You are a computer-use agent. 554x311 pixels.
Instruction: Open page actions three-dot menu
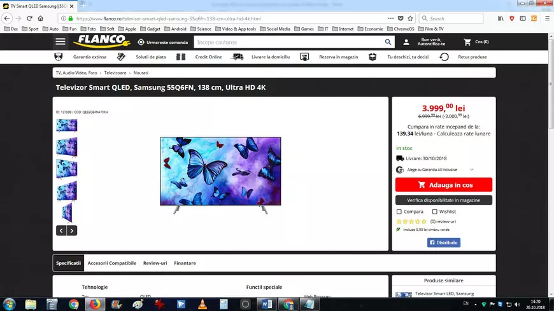[391, 18]
